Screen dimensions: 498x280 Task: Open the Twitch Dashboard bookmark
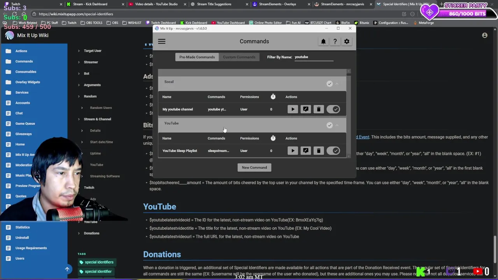[x=161, y=23]
